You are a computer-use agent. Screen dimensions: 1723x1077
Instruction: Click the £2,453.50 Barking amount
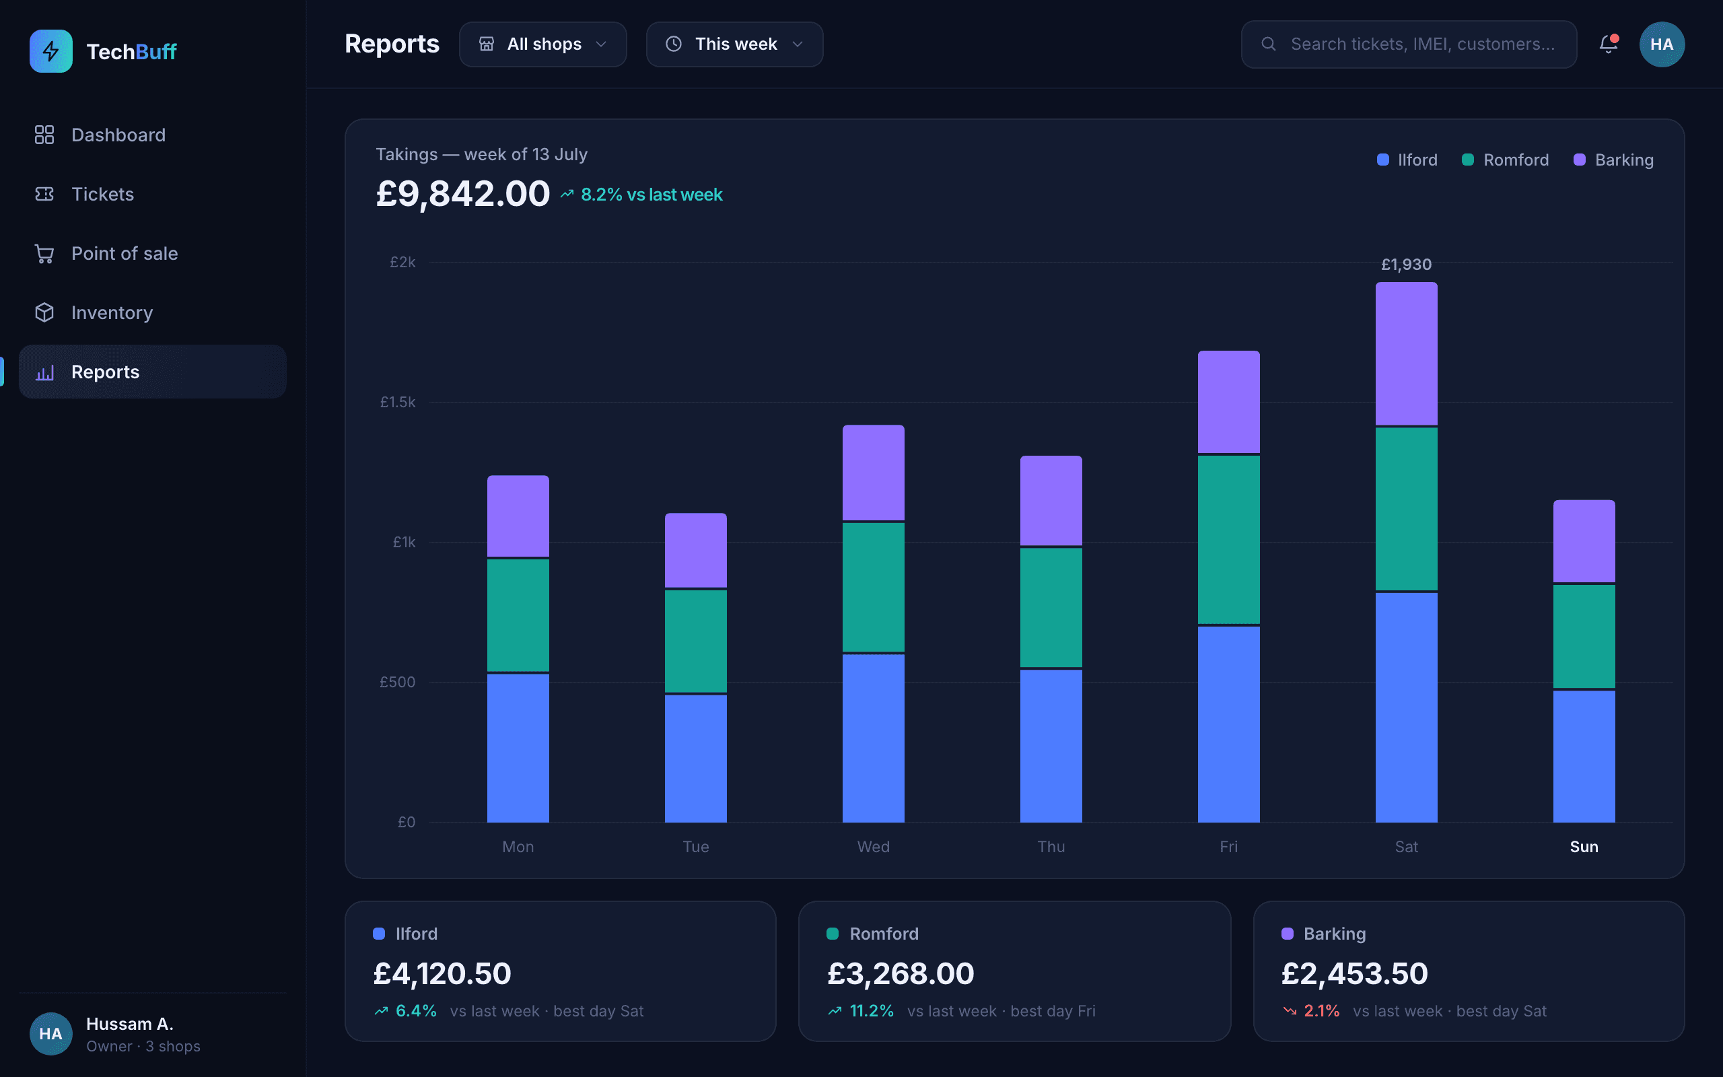tap(1354, 973)
